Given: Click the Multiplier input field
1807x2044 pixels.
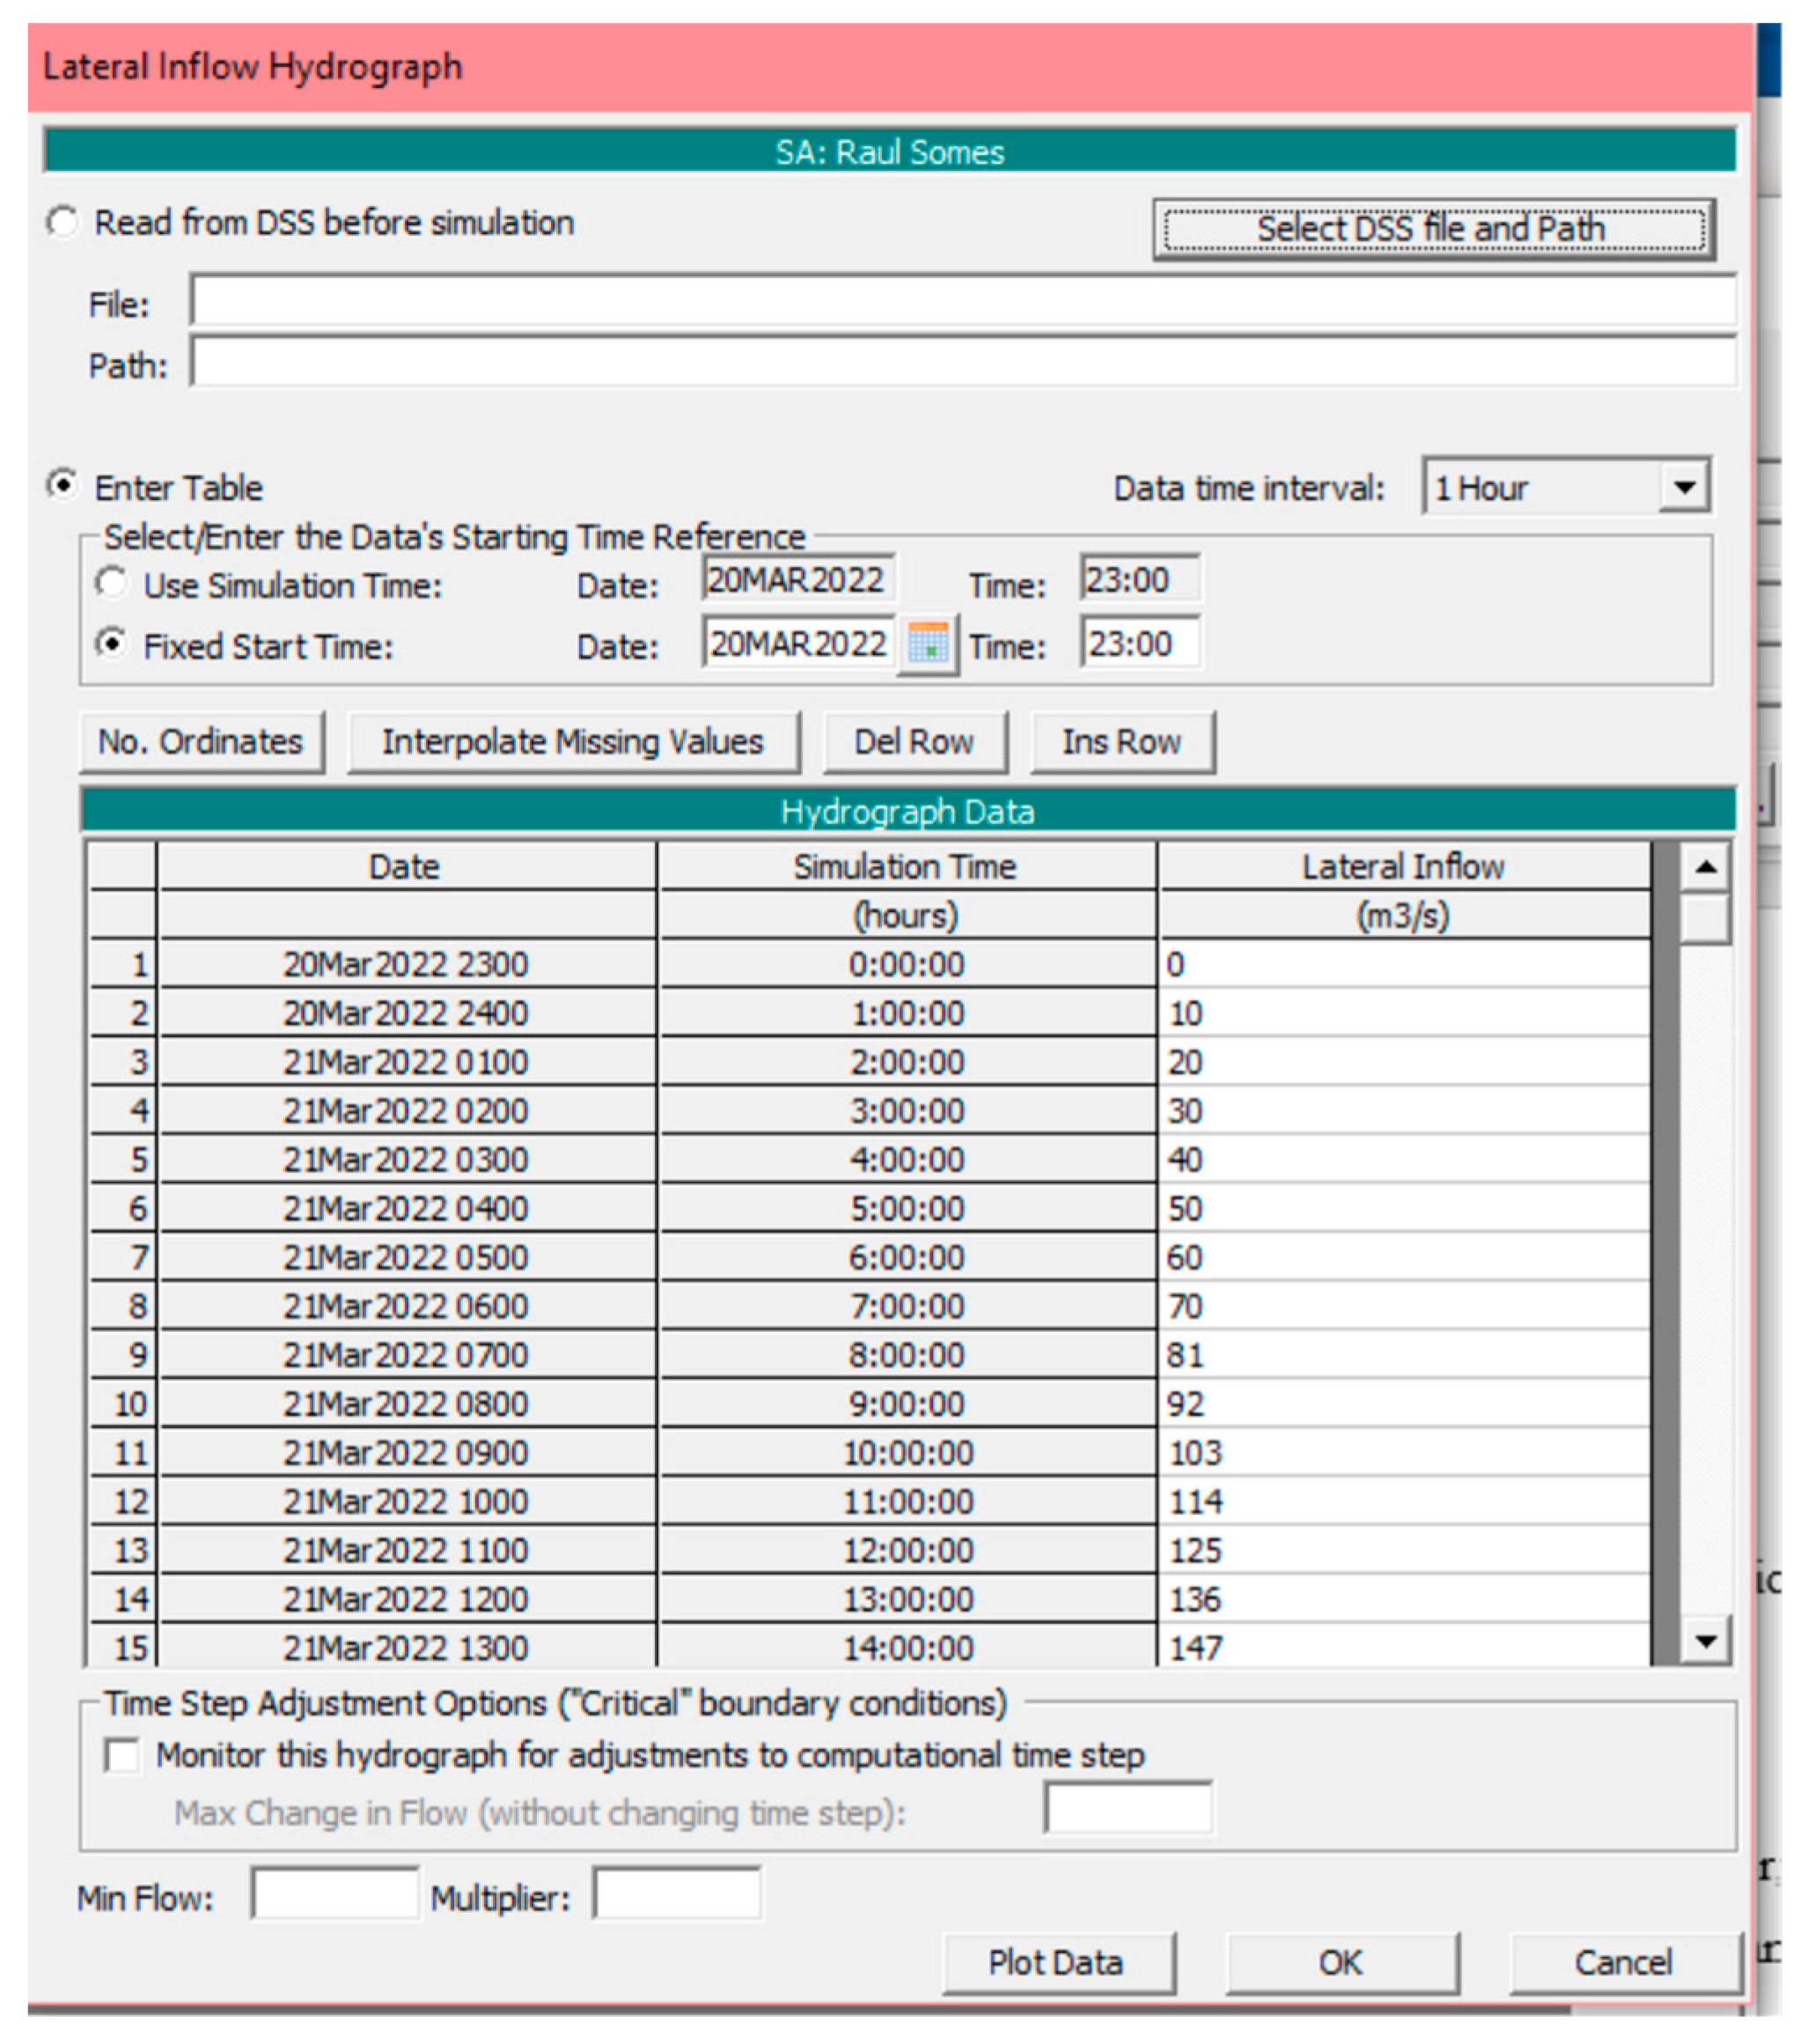Looking at the screenshot, I should coord(676,1894).
